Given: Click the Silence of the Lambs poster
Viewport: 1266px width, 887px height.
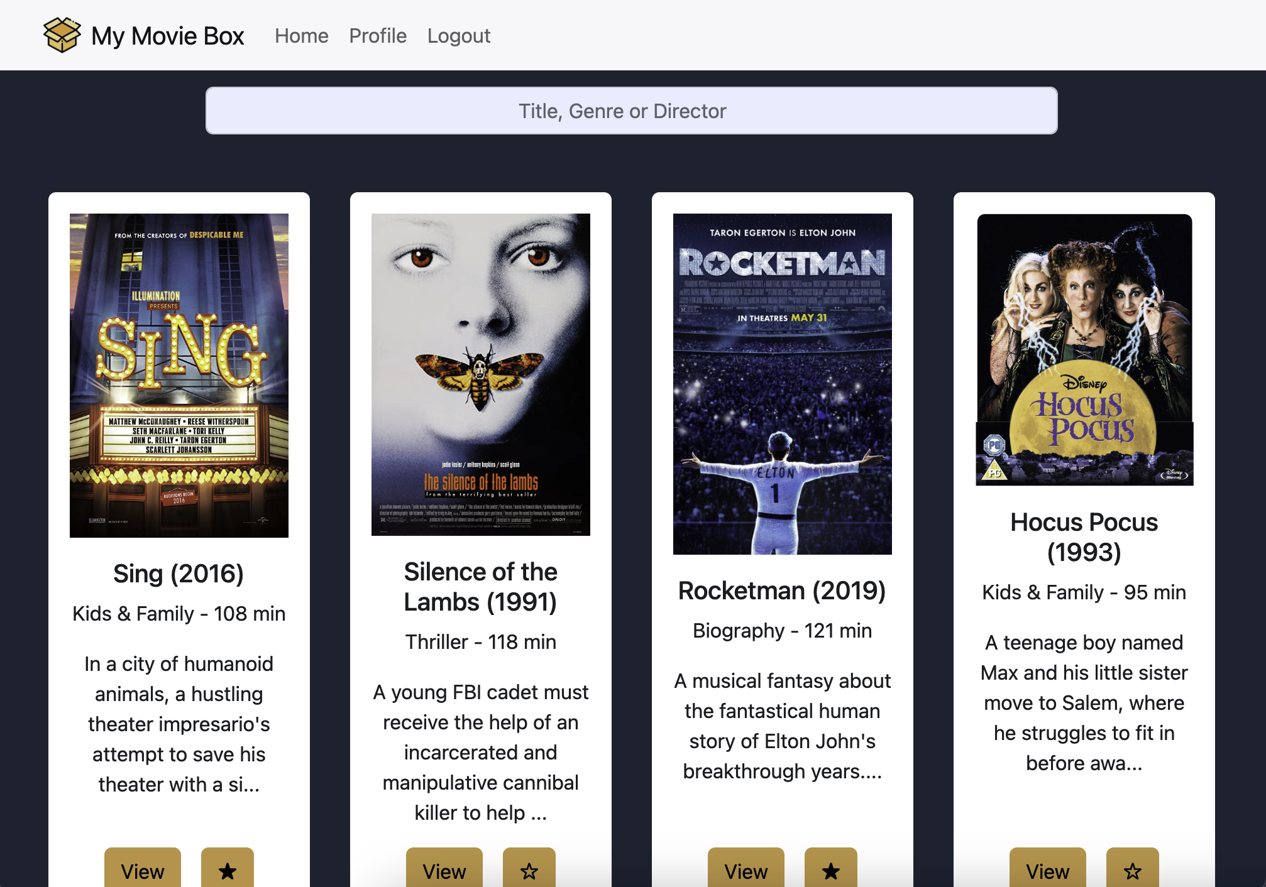Looking at the screenshot, I should pyautogui.click(x=480, y=374).
